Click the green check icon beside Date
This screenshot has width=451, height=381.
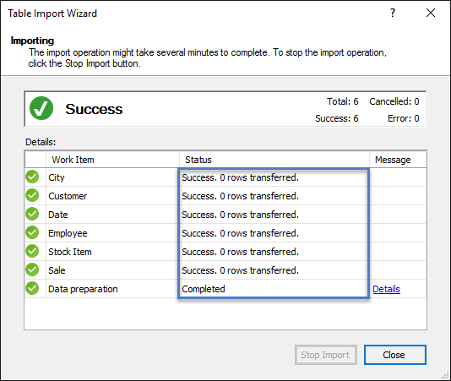32,214
